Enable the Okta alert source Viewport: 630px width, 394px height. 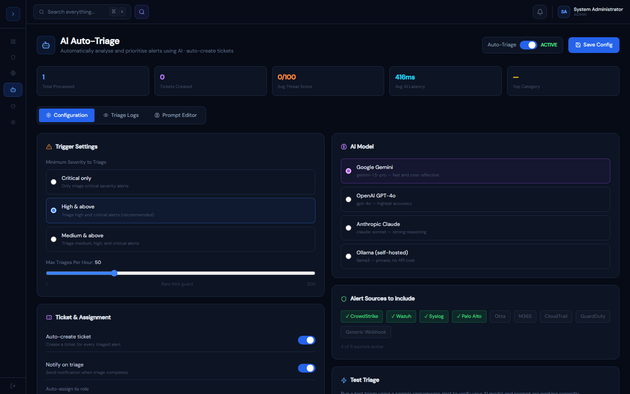[x=500, y=317]
